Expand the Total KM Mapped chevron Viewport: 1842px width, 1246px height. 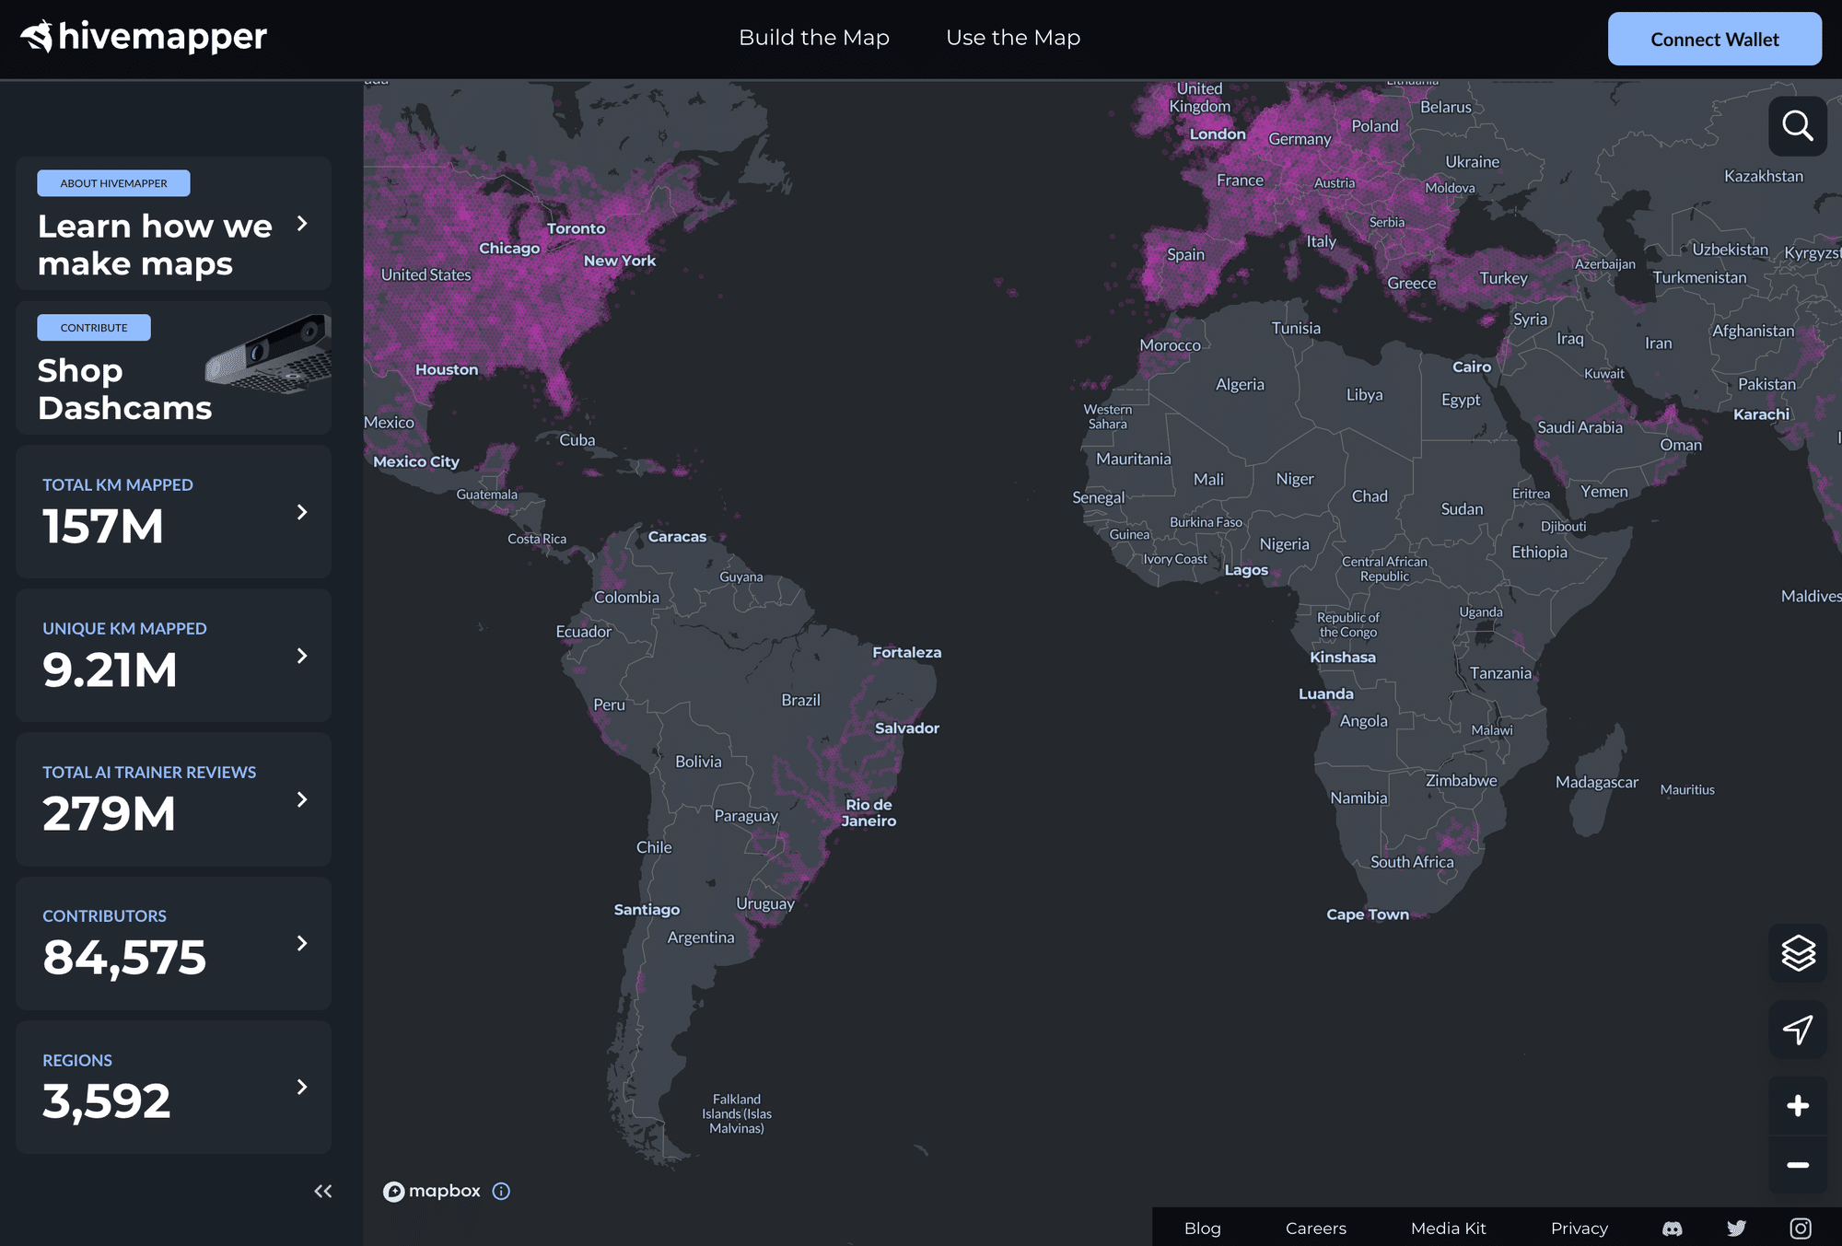click(x=302, y=512)
